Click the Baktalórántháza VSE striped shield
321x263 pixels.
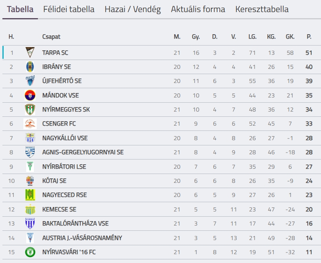(30, 223)
